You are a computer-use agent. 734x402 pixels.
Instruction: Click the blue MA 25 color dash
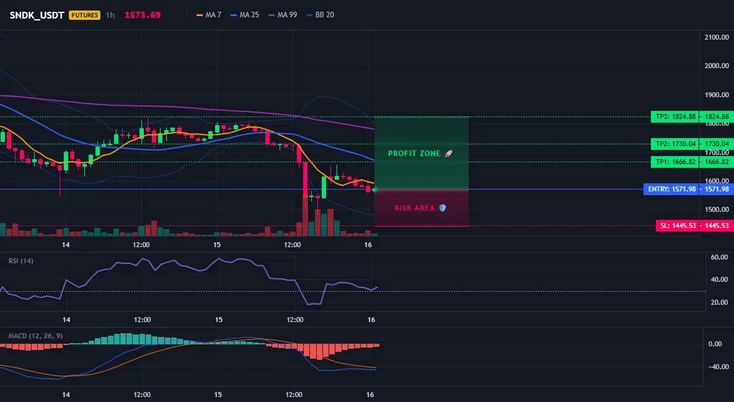(x=234, y=15)
